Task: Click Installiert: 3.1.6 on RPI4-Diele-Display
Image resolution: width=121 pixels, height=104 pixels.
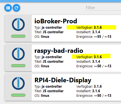Action: click(x=88, y=91)
